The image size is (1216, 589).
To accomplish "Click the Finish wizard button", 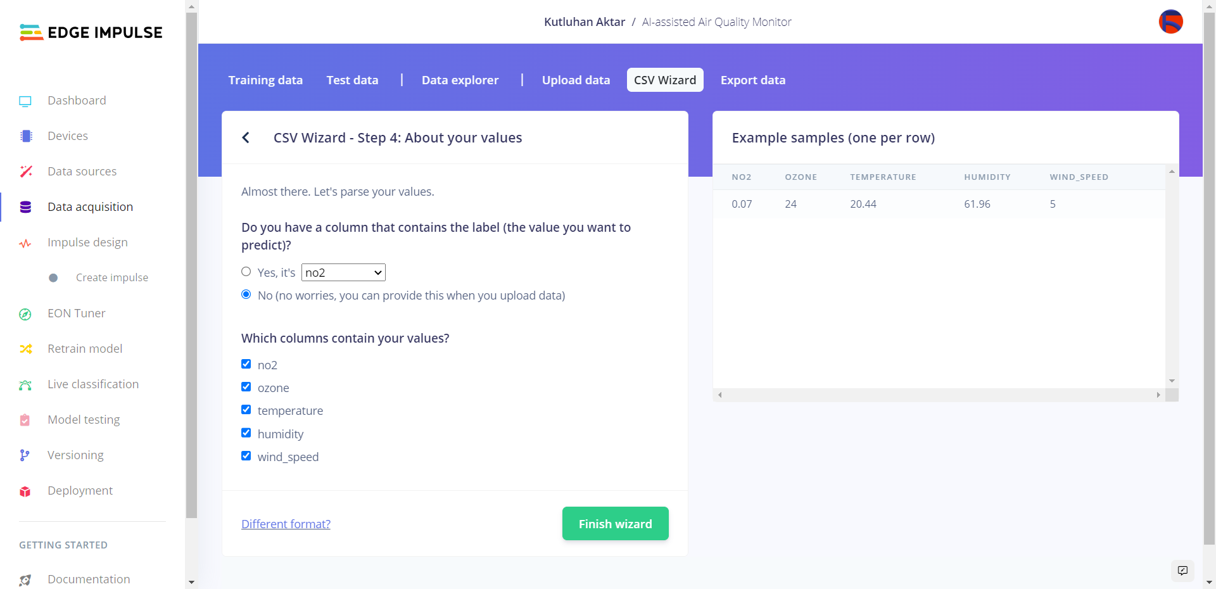I will (615, 524).
